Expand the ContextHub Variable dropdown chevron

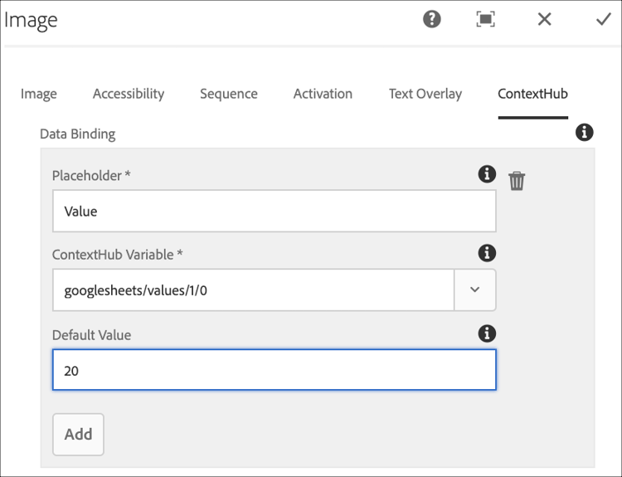point(475,290)
